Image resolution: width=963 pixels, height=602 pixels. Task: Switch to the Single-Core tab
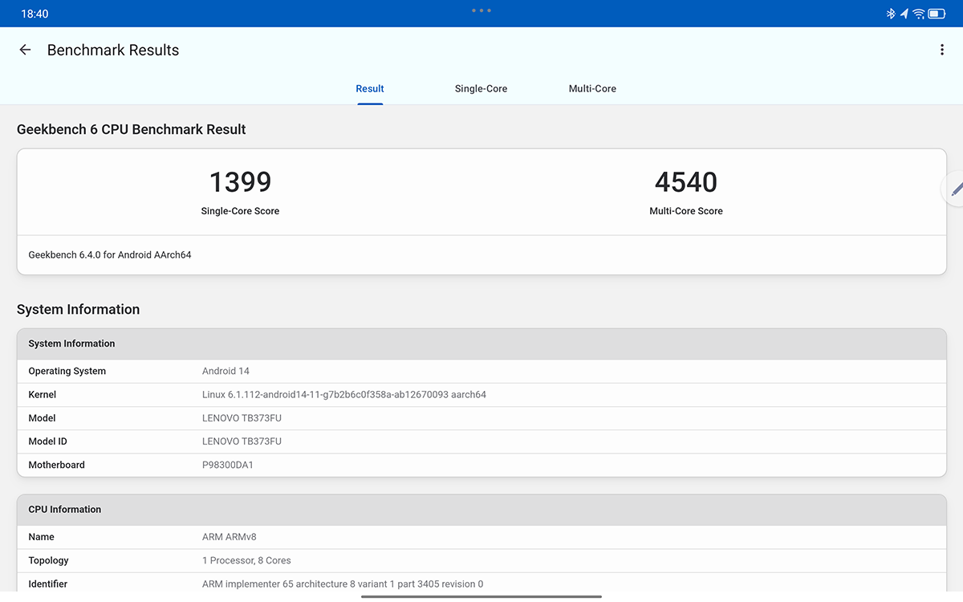[481, 88]
